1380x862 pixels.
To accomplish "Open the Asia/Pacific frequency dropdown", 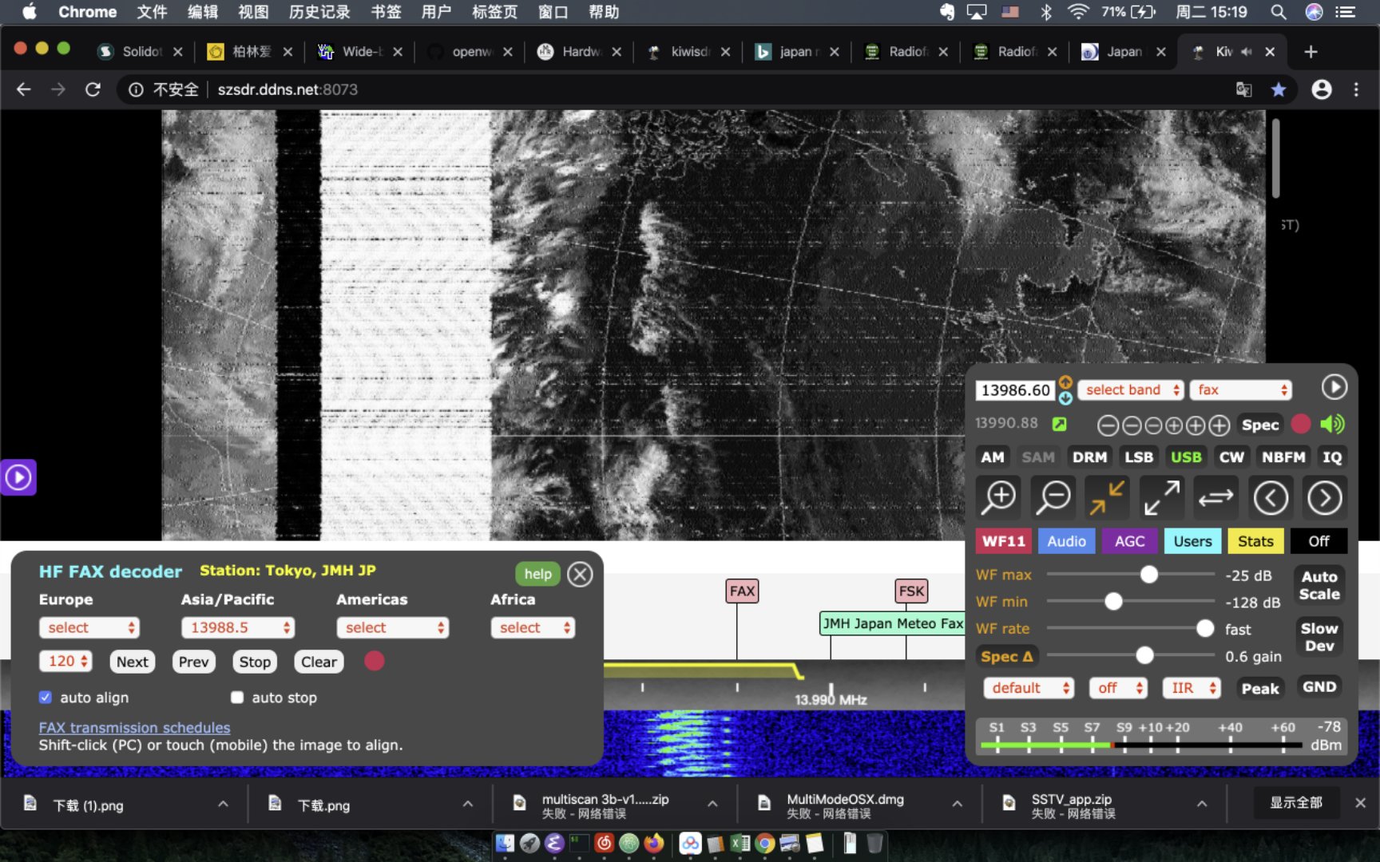I will click(238, 627).
